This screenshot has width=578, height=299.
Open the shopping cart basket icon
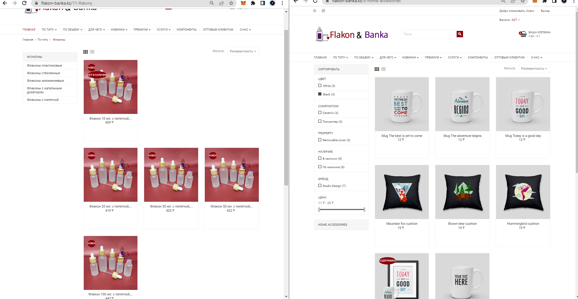tap(523, 34)
